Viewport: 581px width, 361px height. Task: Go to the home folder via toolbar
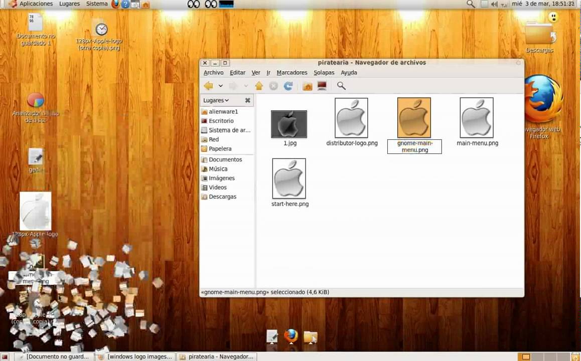point(307,86)
